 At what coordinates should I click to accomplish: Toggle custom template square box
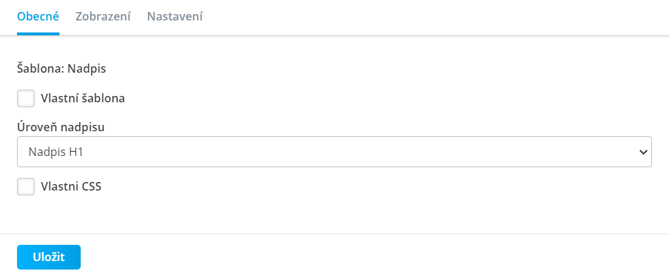coord(26,99)
